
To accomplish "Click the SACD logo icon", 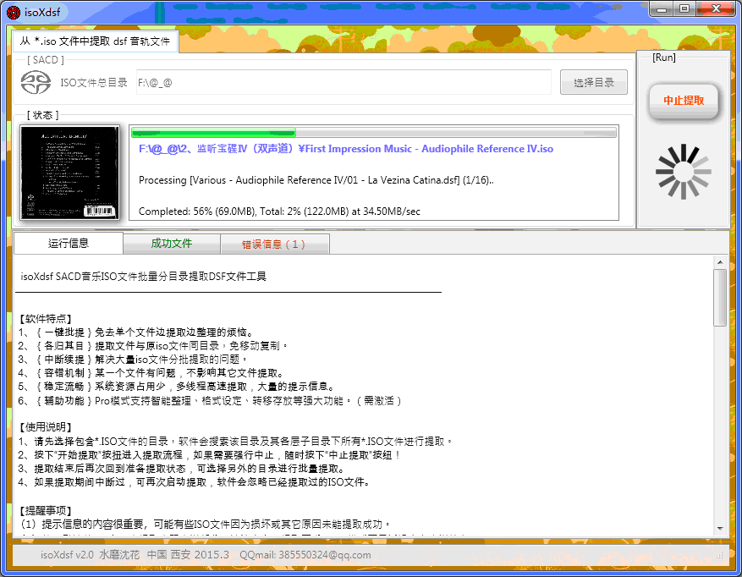I will 36,83.
